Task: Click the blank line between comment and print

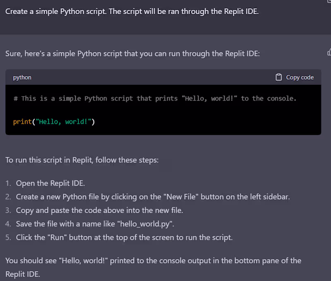Action: pyautogui.click(x=163, y=110)
